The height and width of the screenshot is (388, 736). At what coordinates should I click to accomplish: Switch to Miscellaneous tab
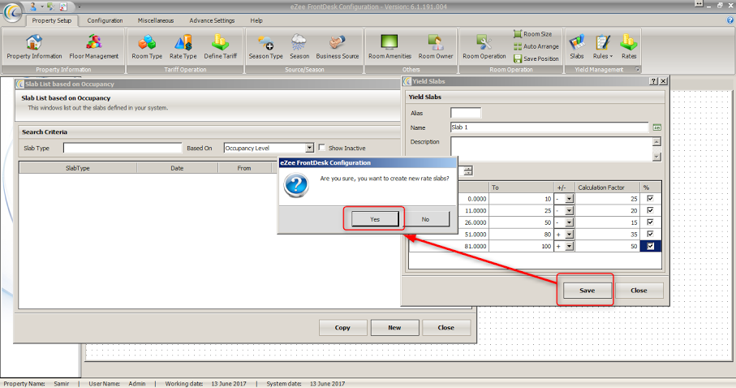coord(155,20)
